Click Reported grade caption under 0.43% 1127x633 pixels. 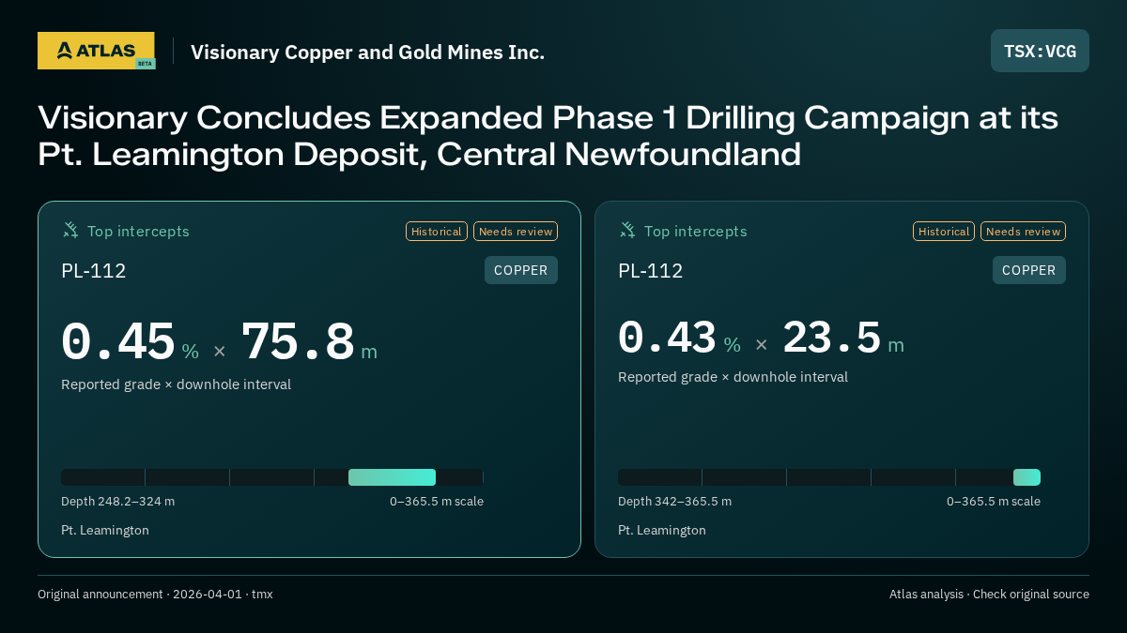733,377
